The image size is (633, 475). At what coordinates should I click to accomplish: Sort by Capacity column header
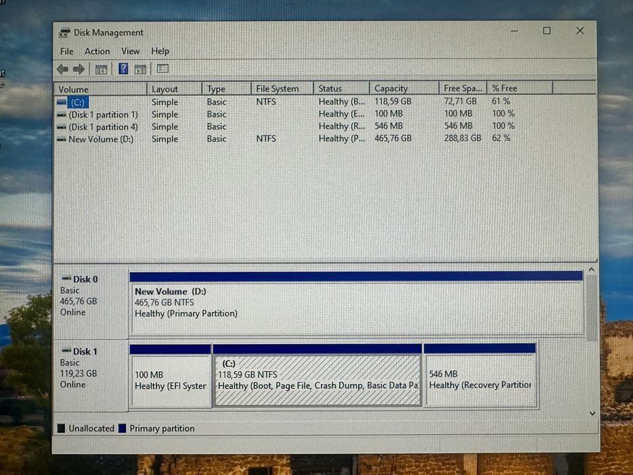404,88
